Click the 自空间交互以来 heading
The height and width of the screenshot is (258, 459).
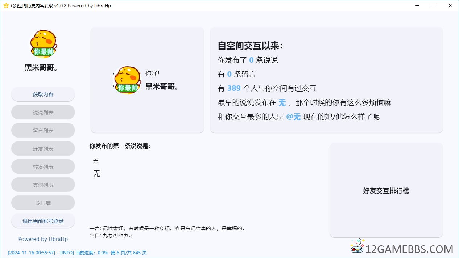click(250, 46)
